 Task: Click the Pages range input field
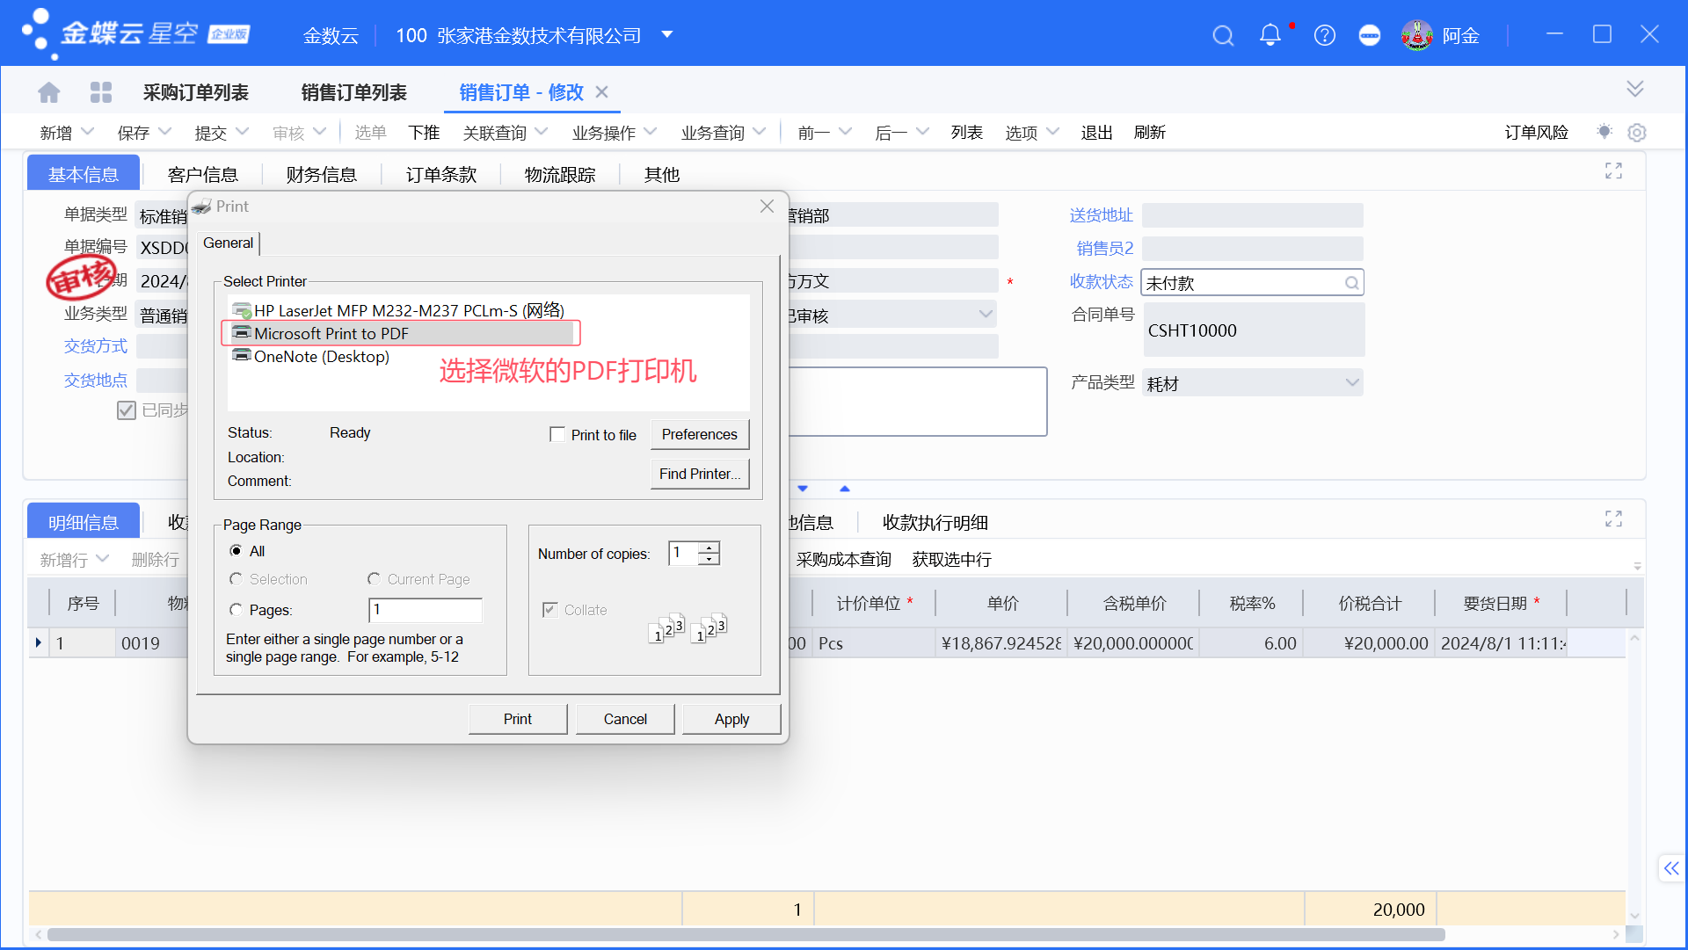426,609
